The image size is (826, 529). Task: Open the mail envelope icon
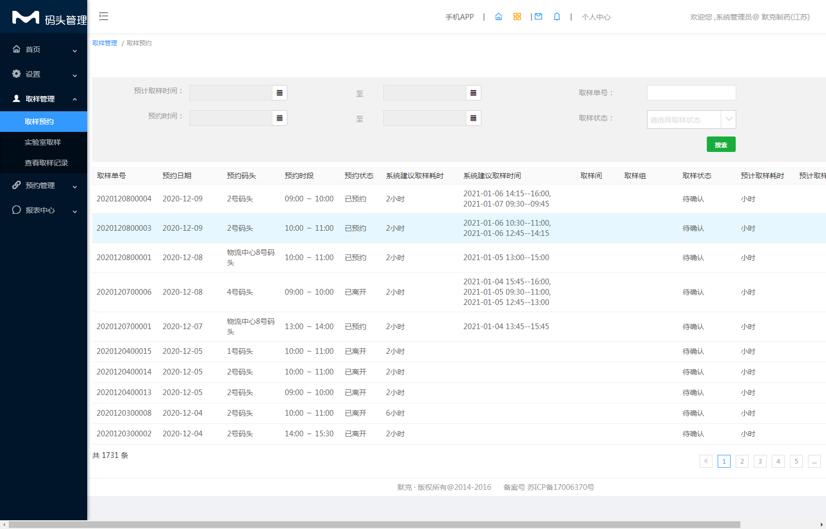538,17
